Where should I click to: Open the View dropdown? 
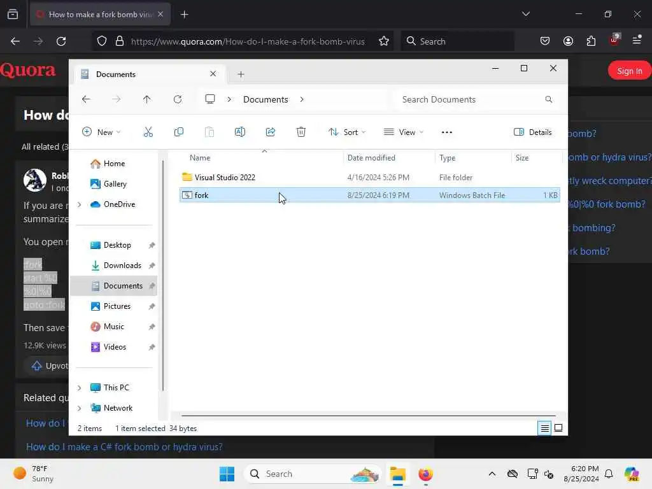point(403,132)
